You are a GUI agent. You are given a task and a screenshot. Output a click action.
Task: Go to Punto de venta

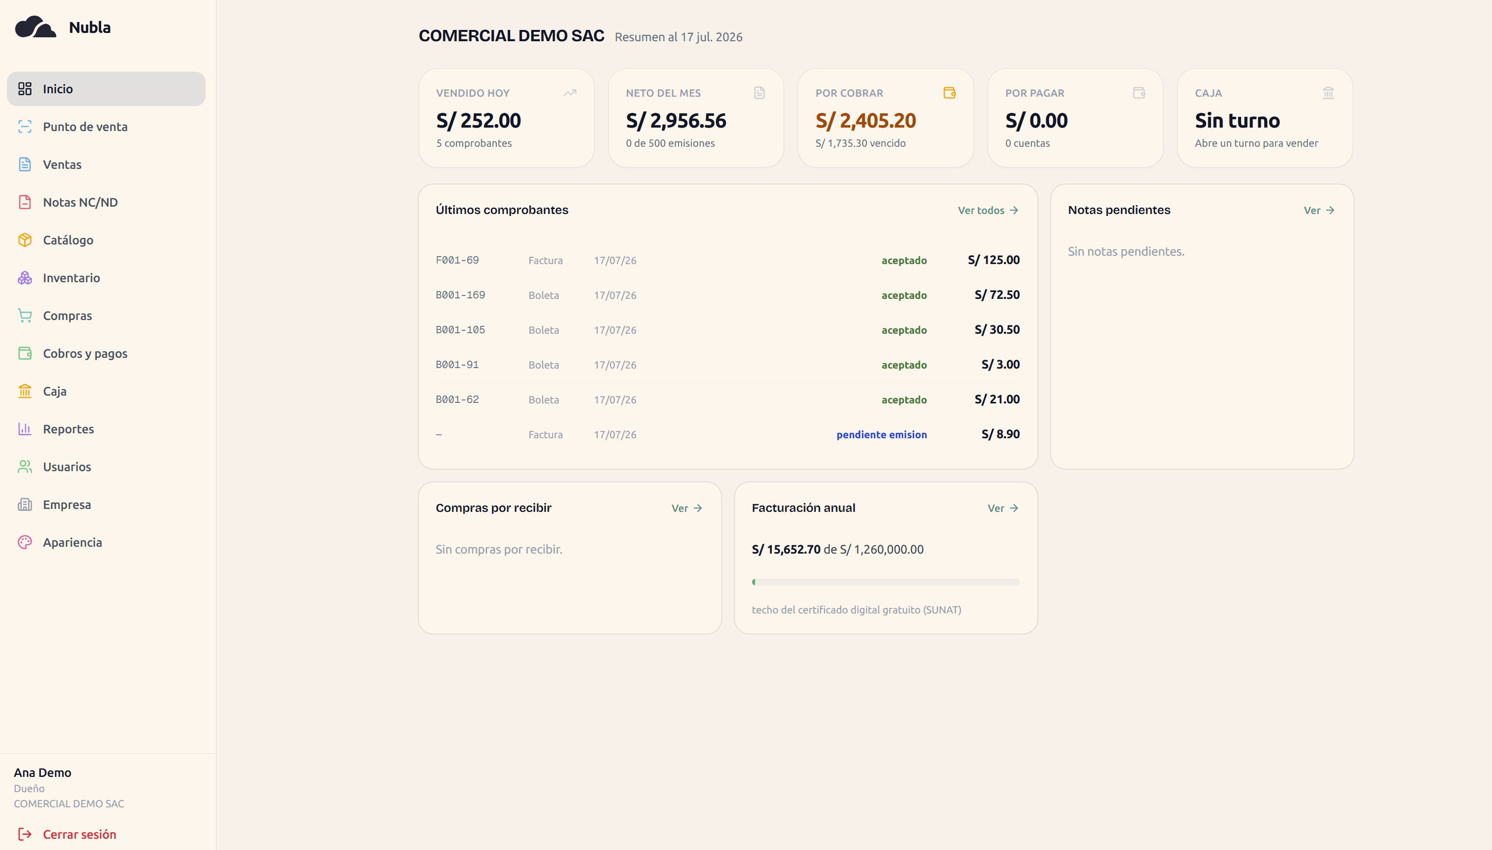click(x=106, y=127)
